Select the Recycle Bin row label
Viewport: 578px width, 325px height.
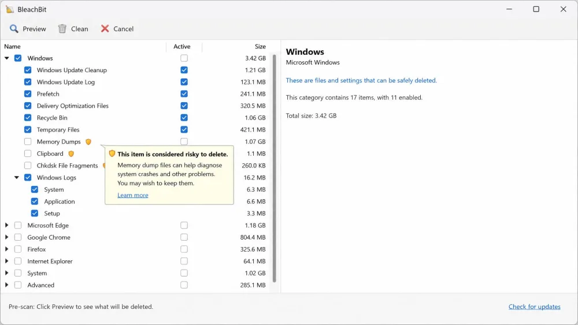point(52,118)
